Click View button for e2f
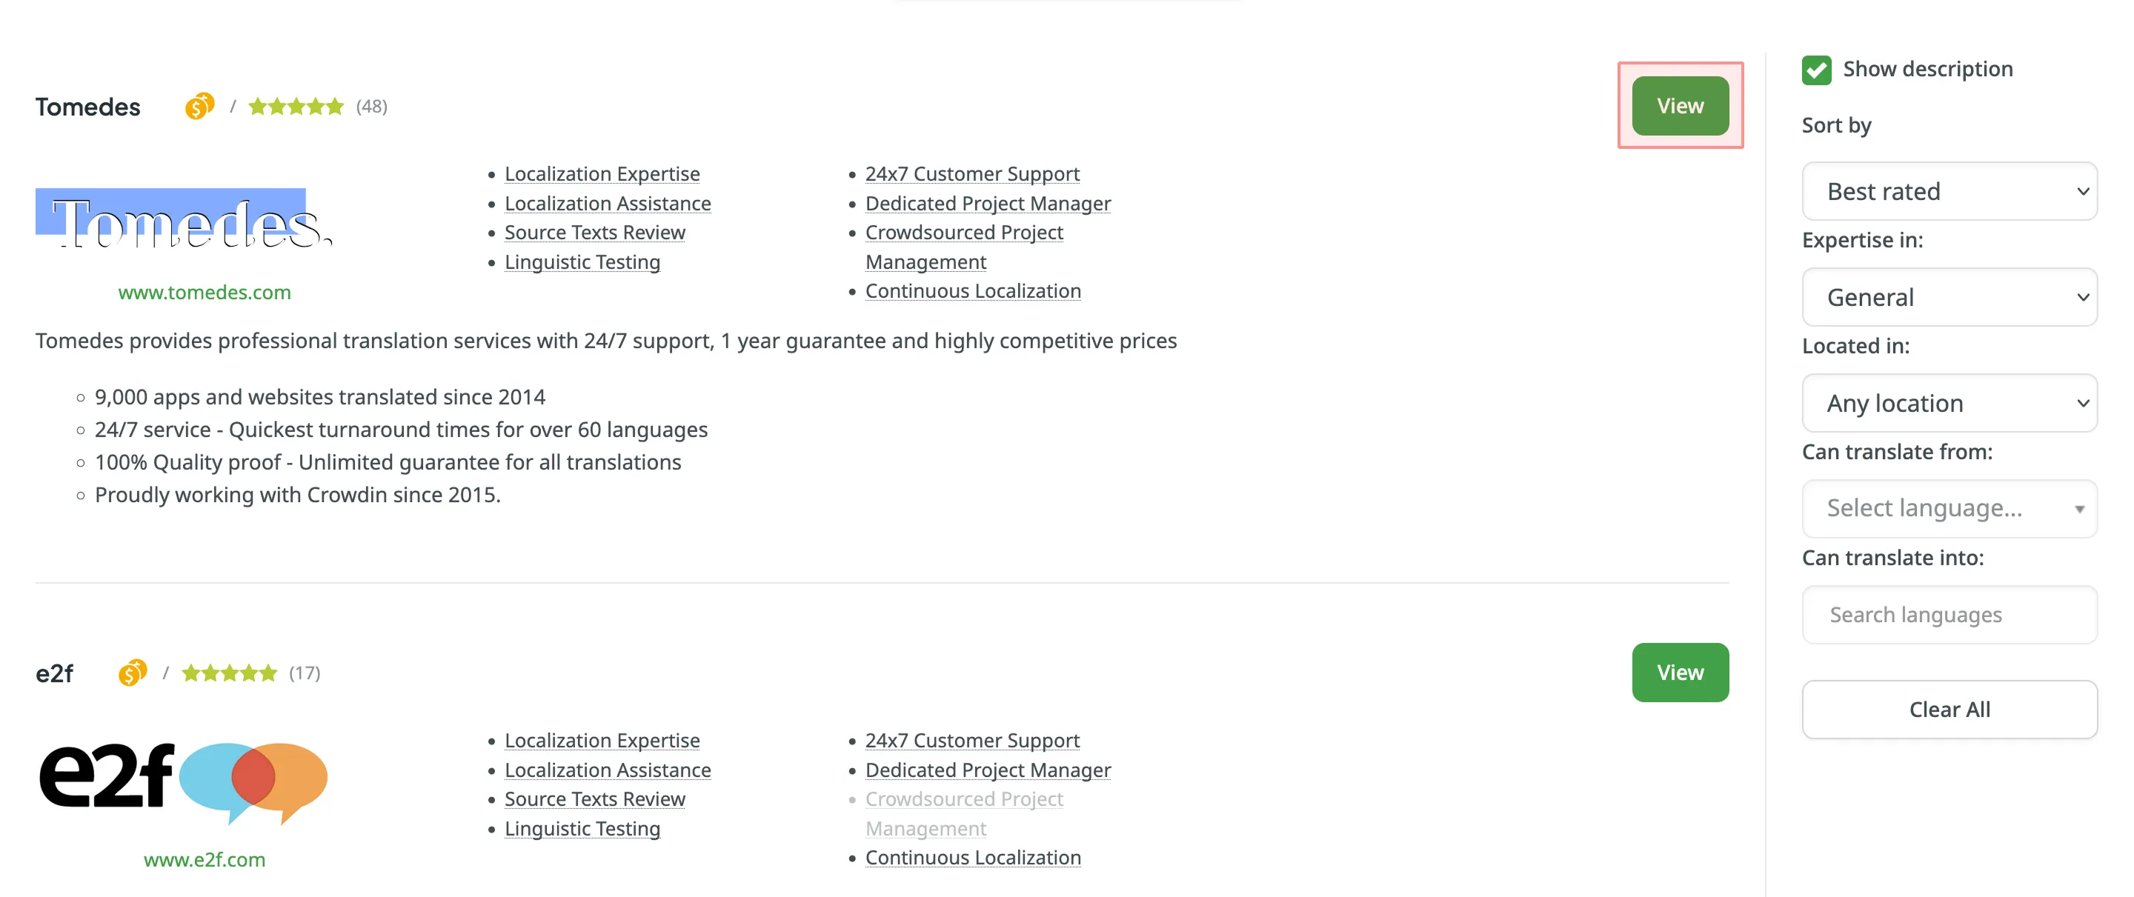The height and width of the screenshot is (897, 2134). [1679, 673]
